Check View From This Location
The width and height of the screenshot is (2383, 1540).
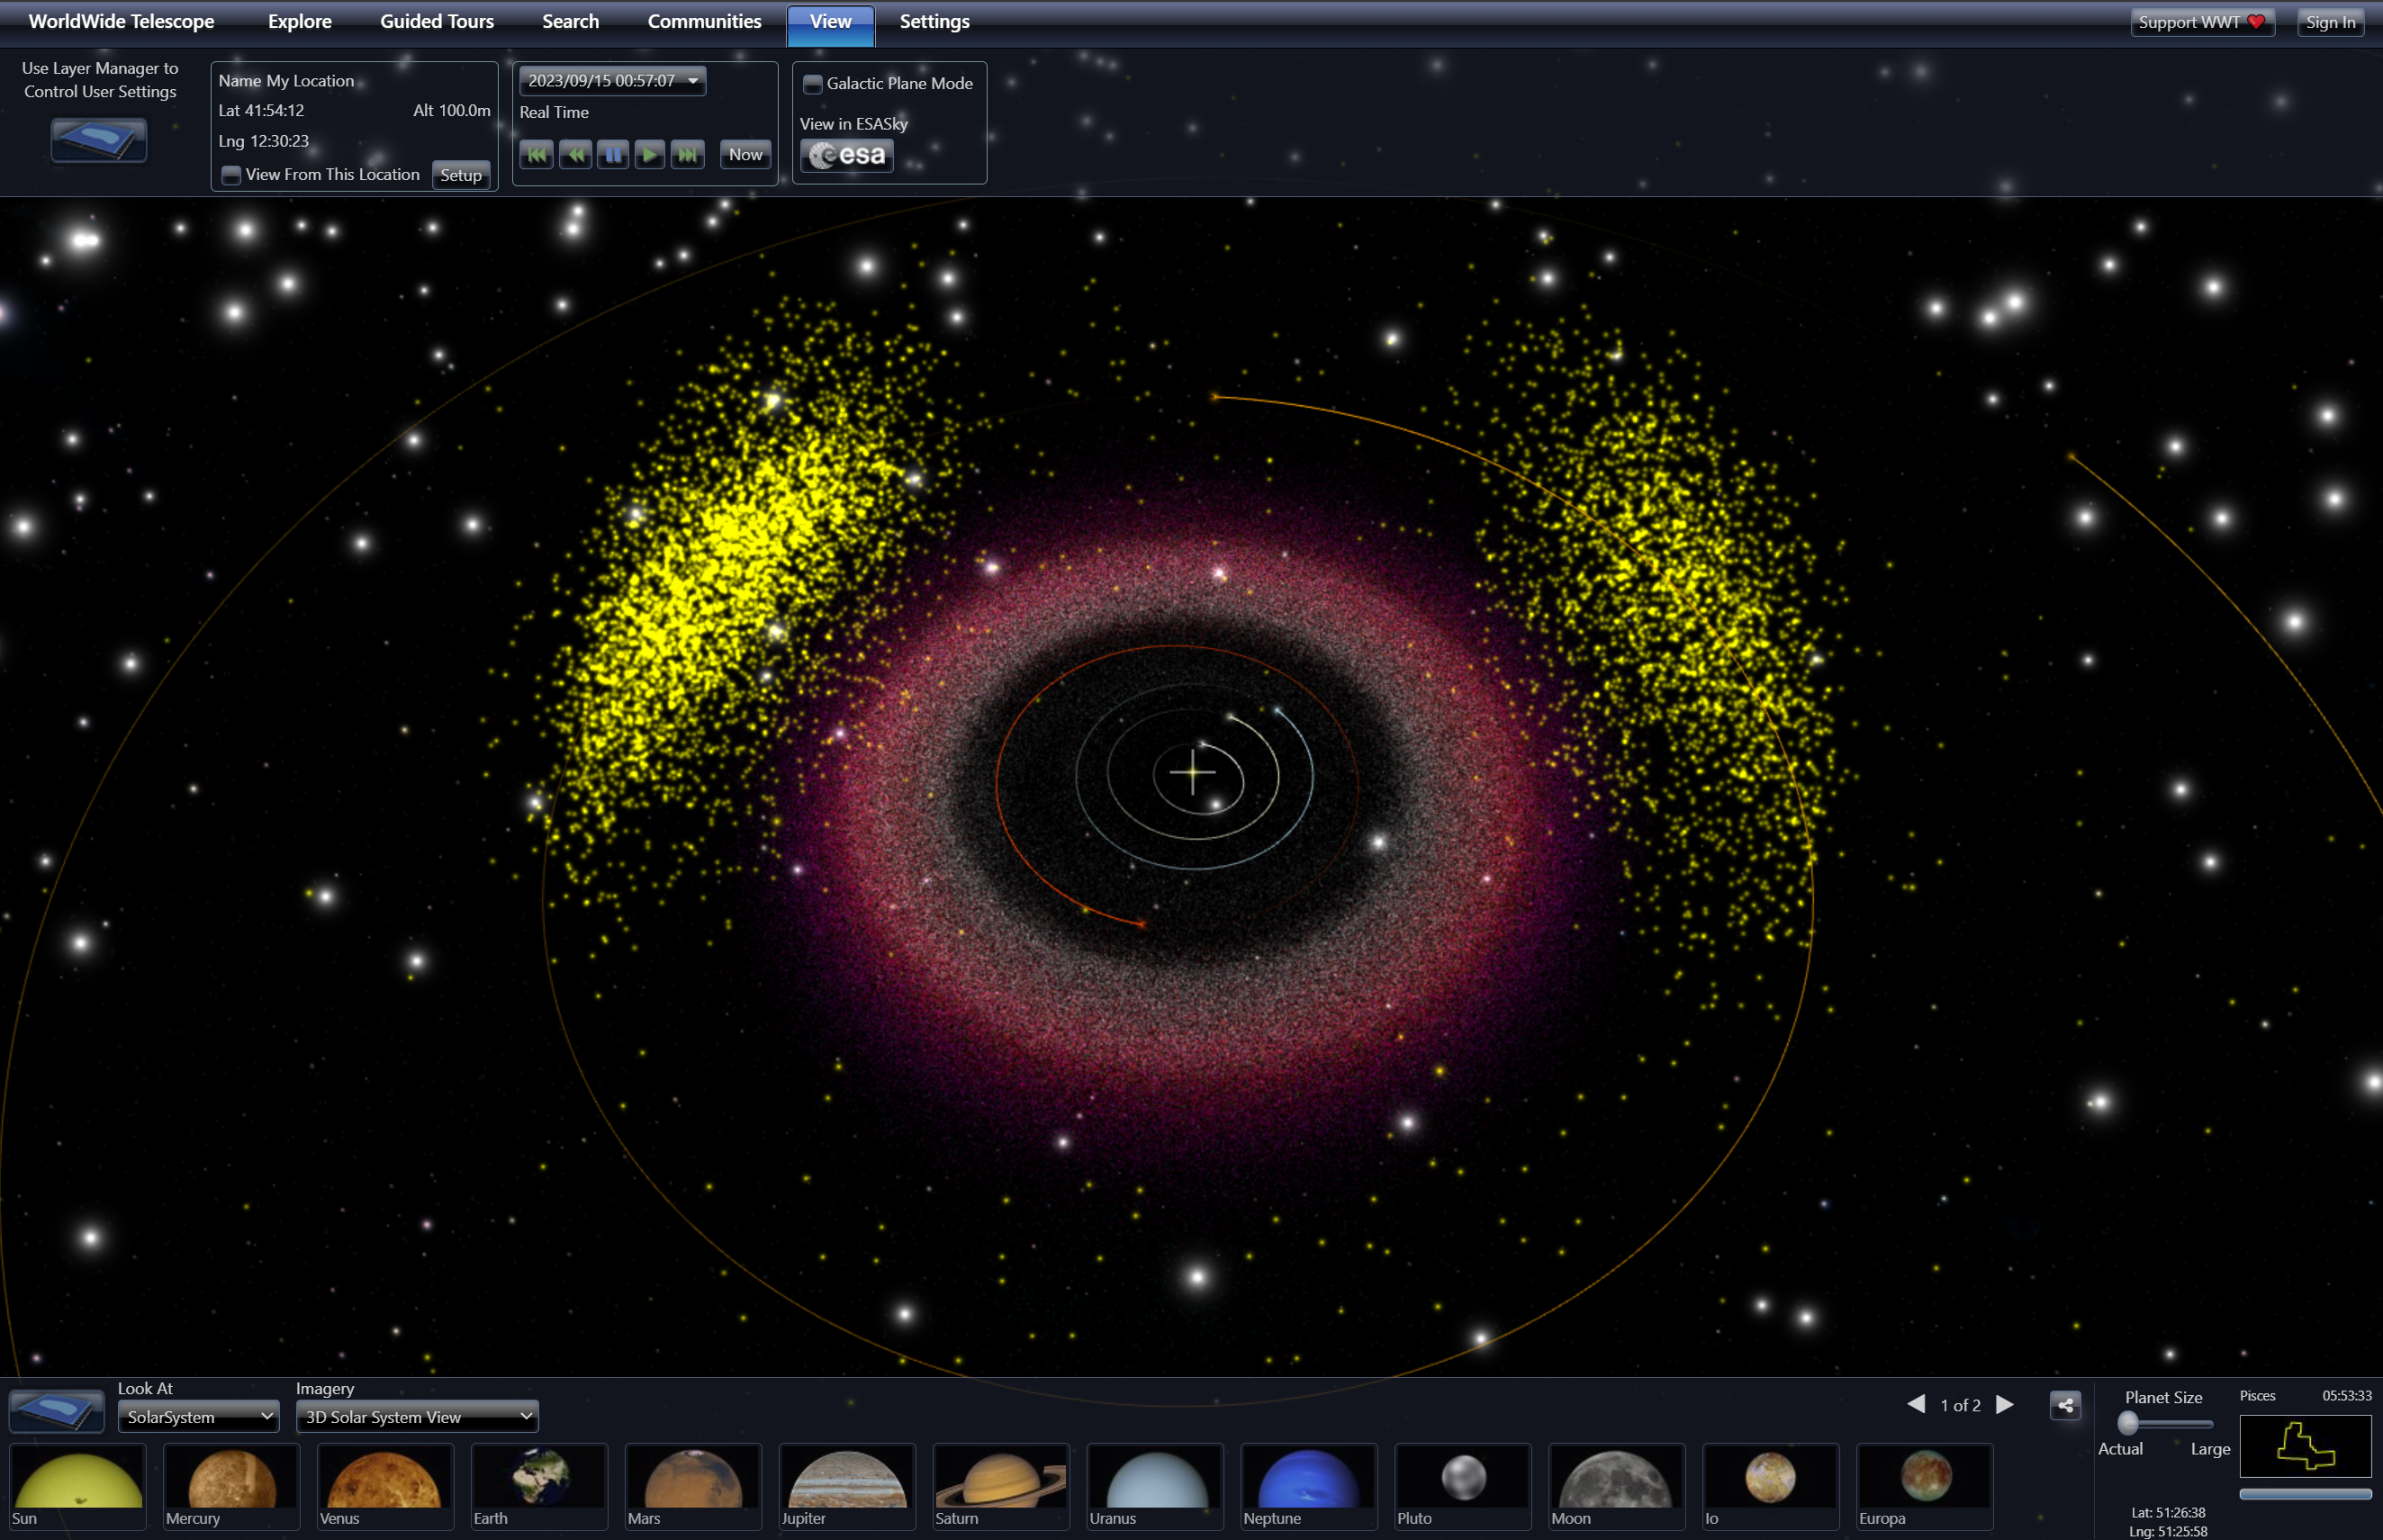[231, 175]
